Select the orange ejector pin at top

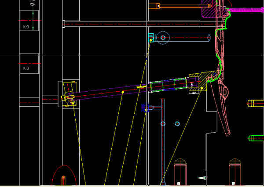click(x=180, y=6)
